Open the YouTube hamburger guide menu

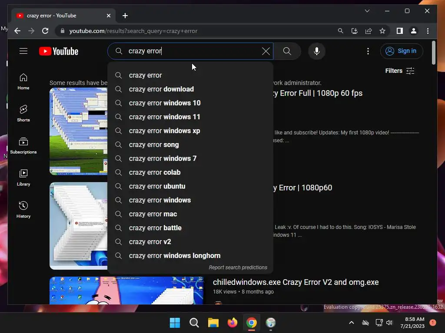23,51
